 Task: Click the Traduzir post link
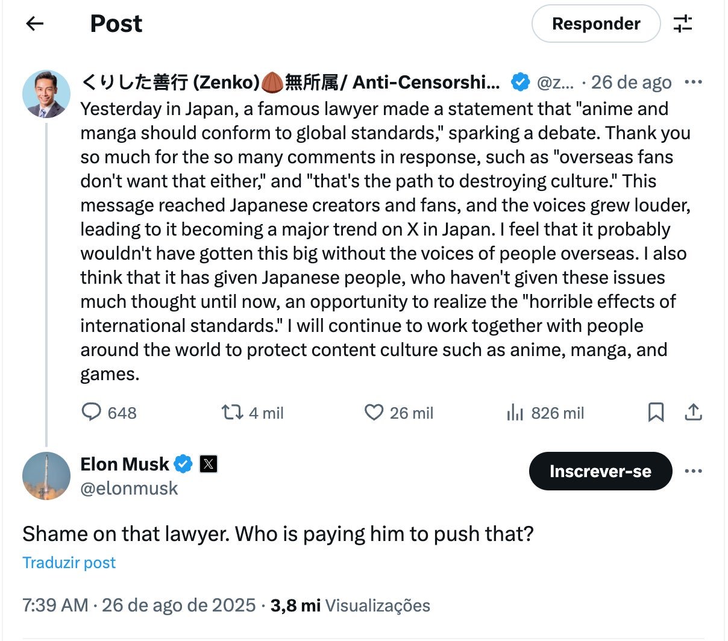(69, 563)
